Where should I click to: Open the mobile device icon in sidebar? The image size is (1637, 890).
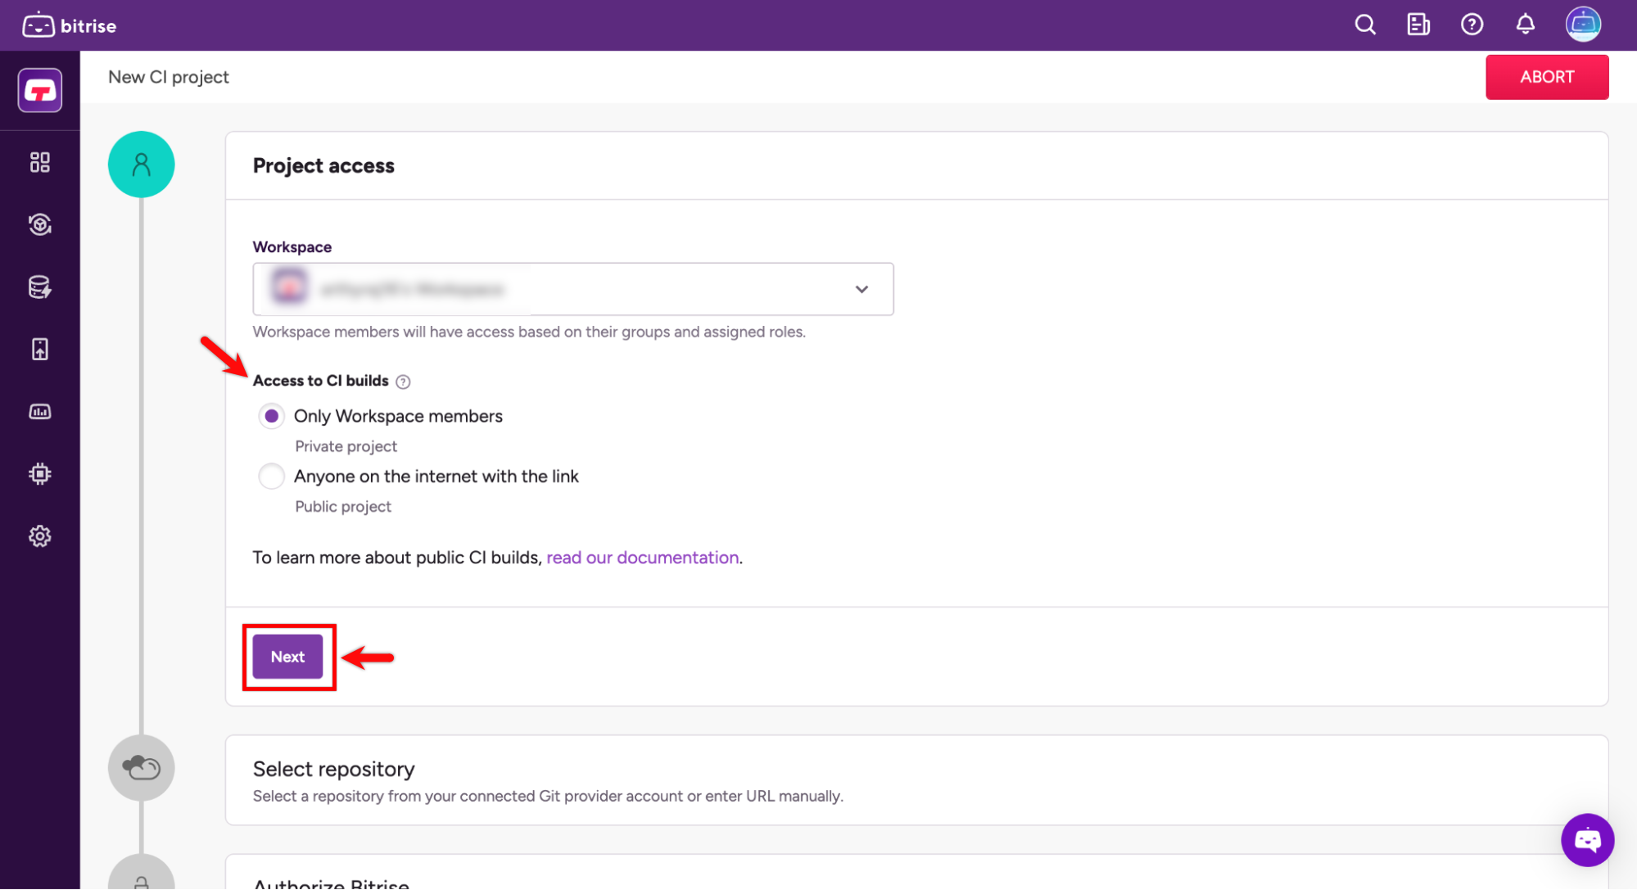(x=40, y=350)
